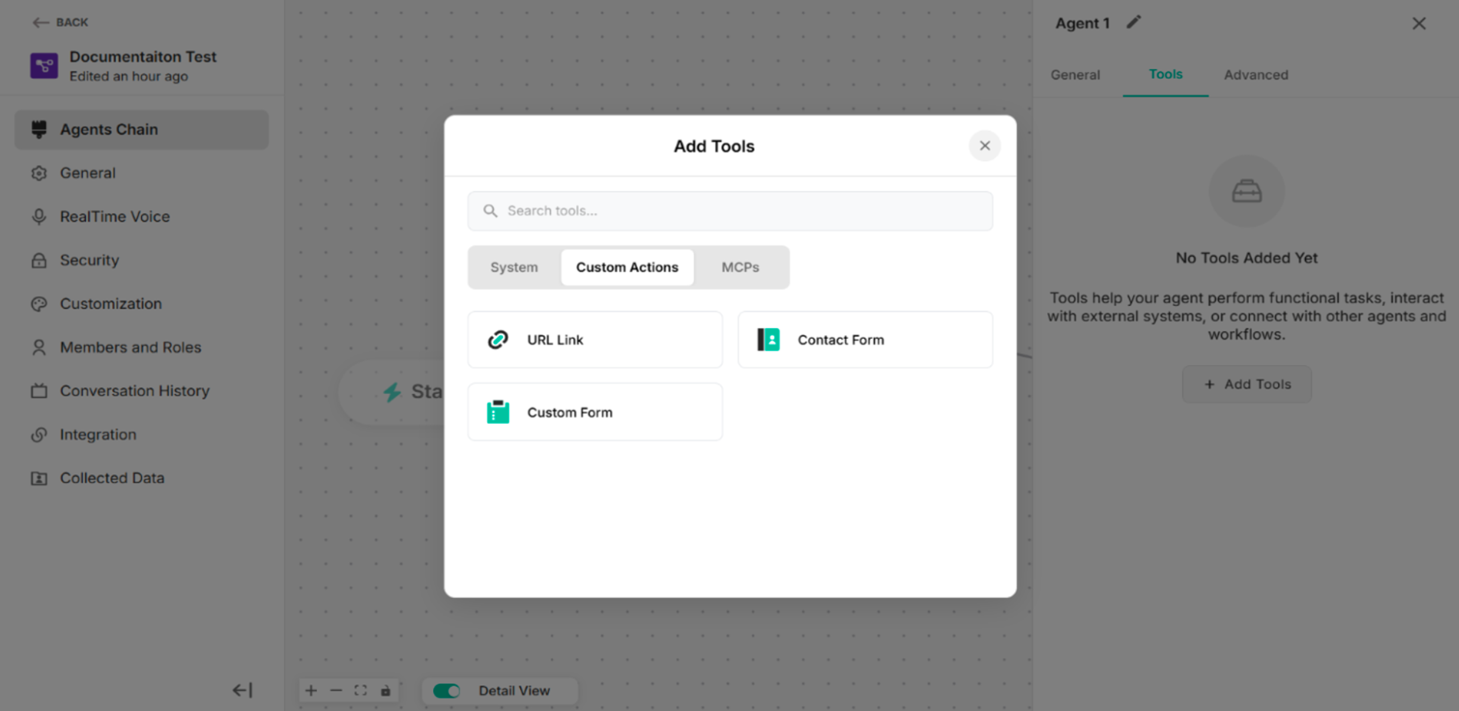Image resolution: width=1459 pixels, height=711 pixels.
Task: Select the Custom Actions tab
Action: coord(627,267)
